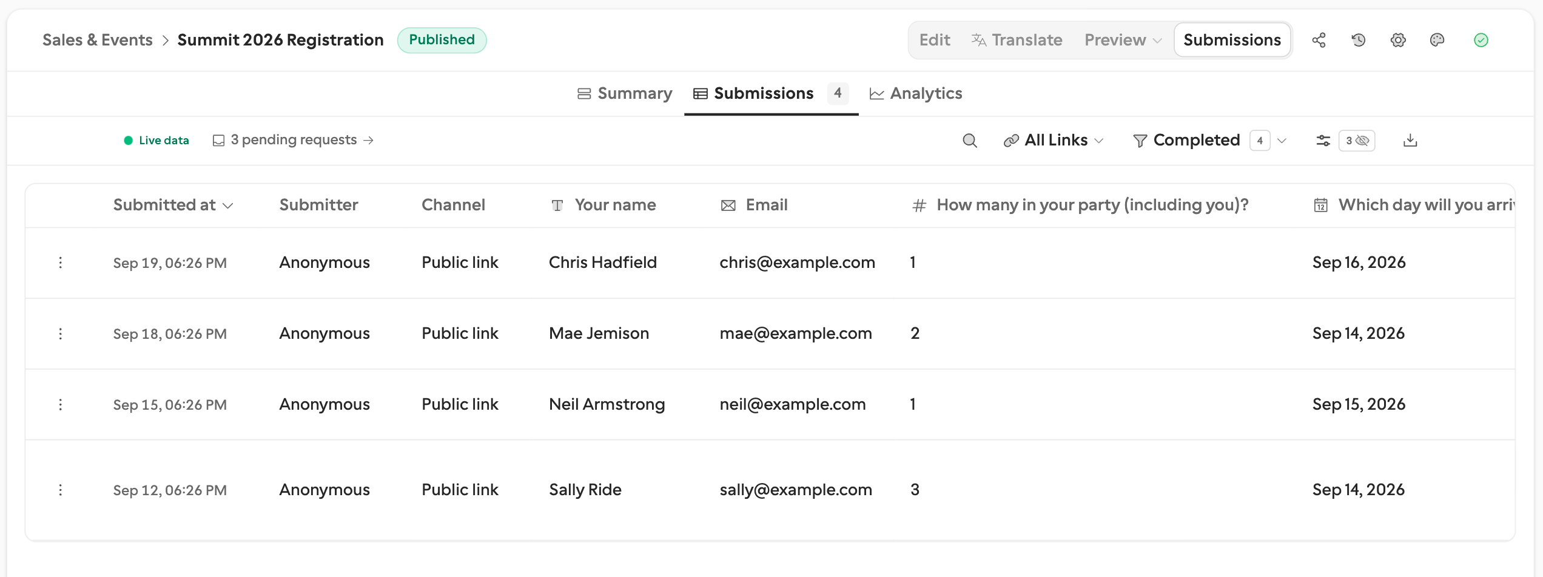Click the arrival day column header
Viewport: 1543px width, 577px height.
coord(1414,205)
